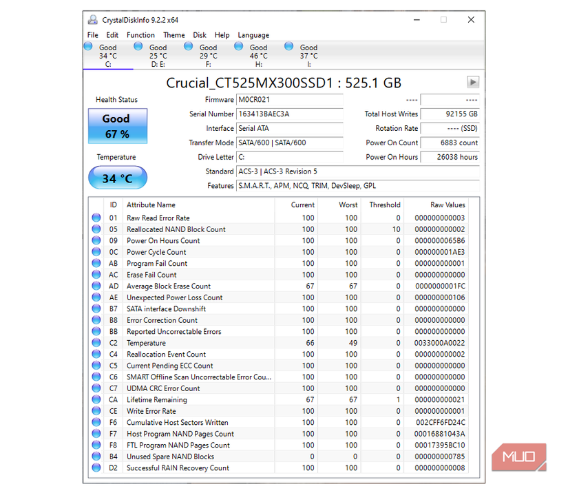Select the H: drive tab
568x493 pixels.
[258, 55]
